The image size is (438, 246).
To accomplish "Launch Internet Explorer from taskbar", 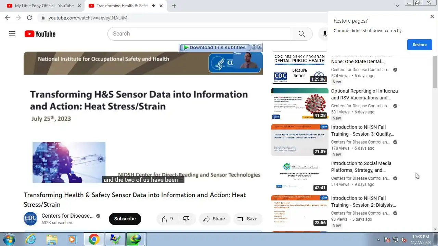I will 30,239.
